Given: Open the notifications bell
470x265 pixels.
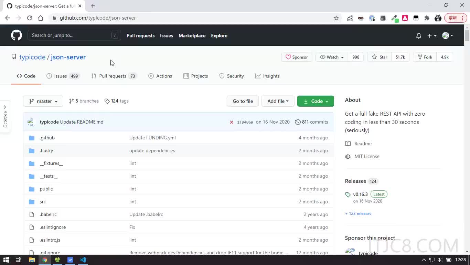Looking at the screenshot, I should click(x=419, y=36).
